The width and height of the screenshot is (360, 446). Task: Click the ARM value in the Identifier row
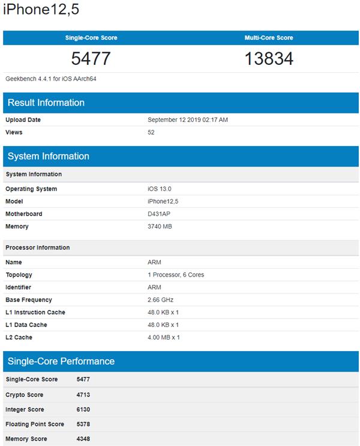point(154,287)
